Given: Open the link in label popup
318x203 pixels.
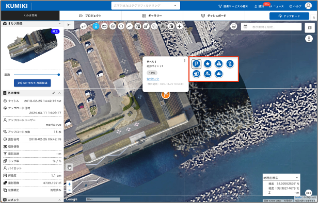Looking at the screenshot, I should [x=153, y=79].
